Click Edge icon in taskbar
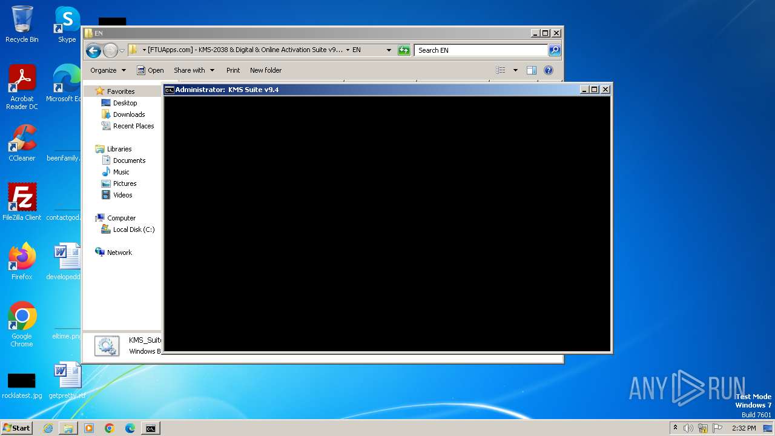Screen dimensions: 775x436 (x=130, y=428)
